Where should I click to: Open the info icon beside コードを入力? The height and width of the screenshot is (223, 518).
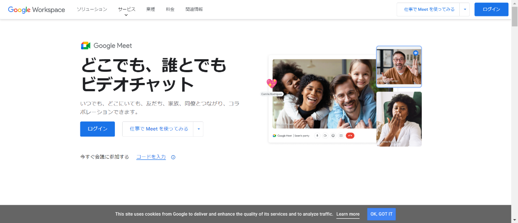pos(173,157)
